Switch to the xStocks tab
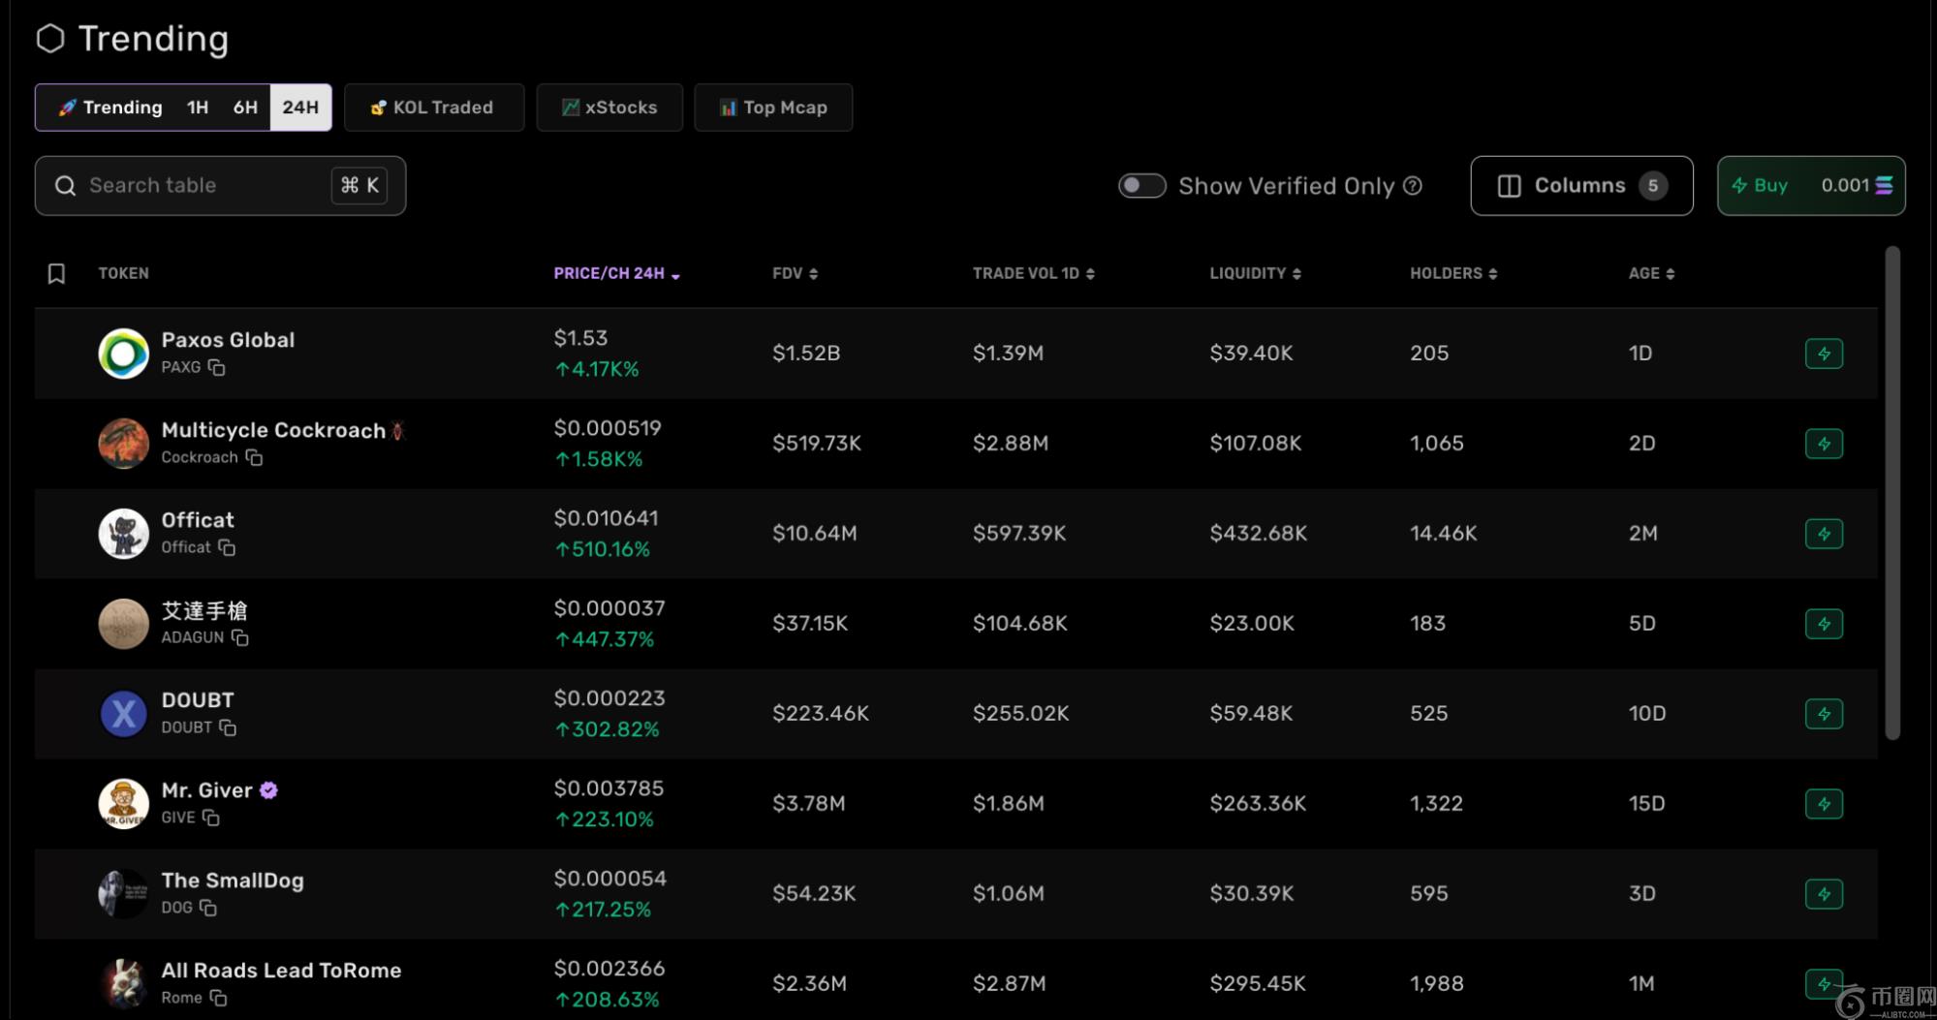The image size is (1937, 1020). 609,108
